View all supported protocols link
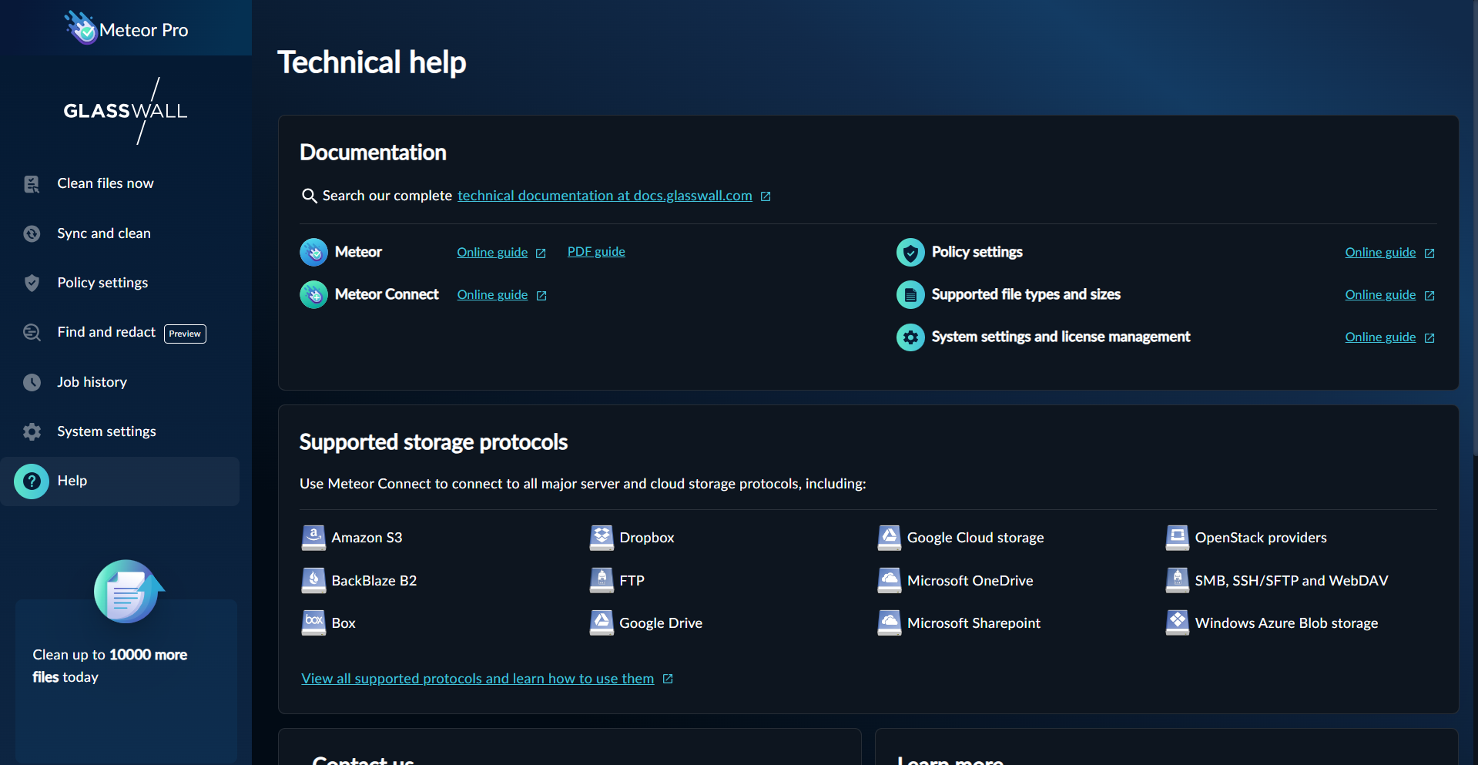Viewport: 1478px width, 765px height. (478, 679)
